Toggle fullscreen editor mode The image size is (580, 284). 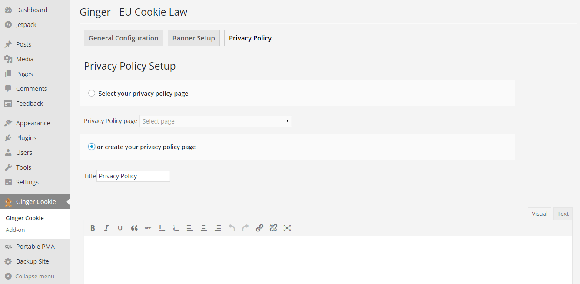pyautogui.click(x=287, y=228)
